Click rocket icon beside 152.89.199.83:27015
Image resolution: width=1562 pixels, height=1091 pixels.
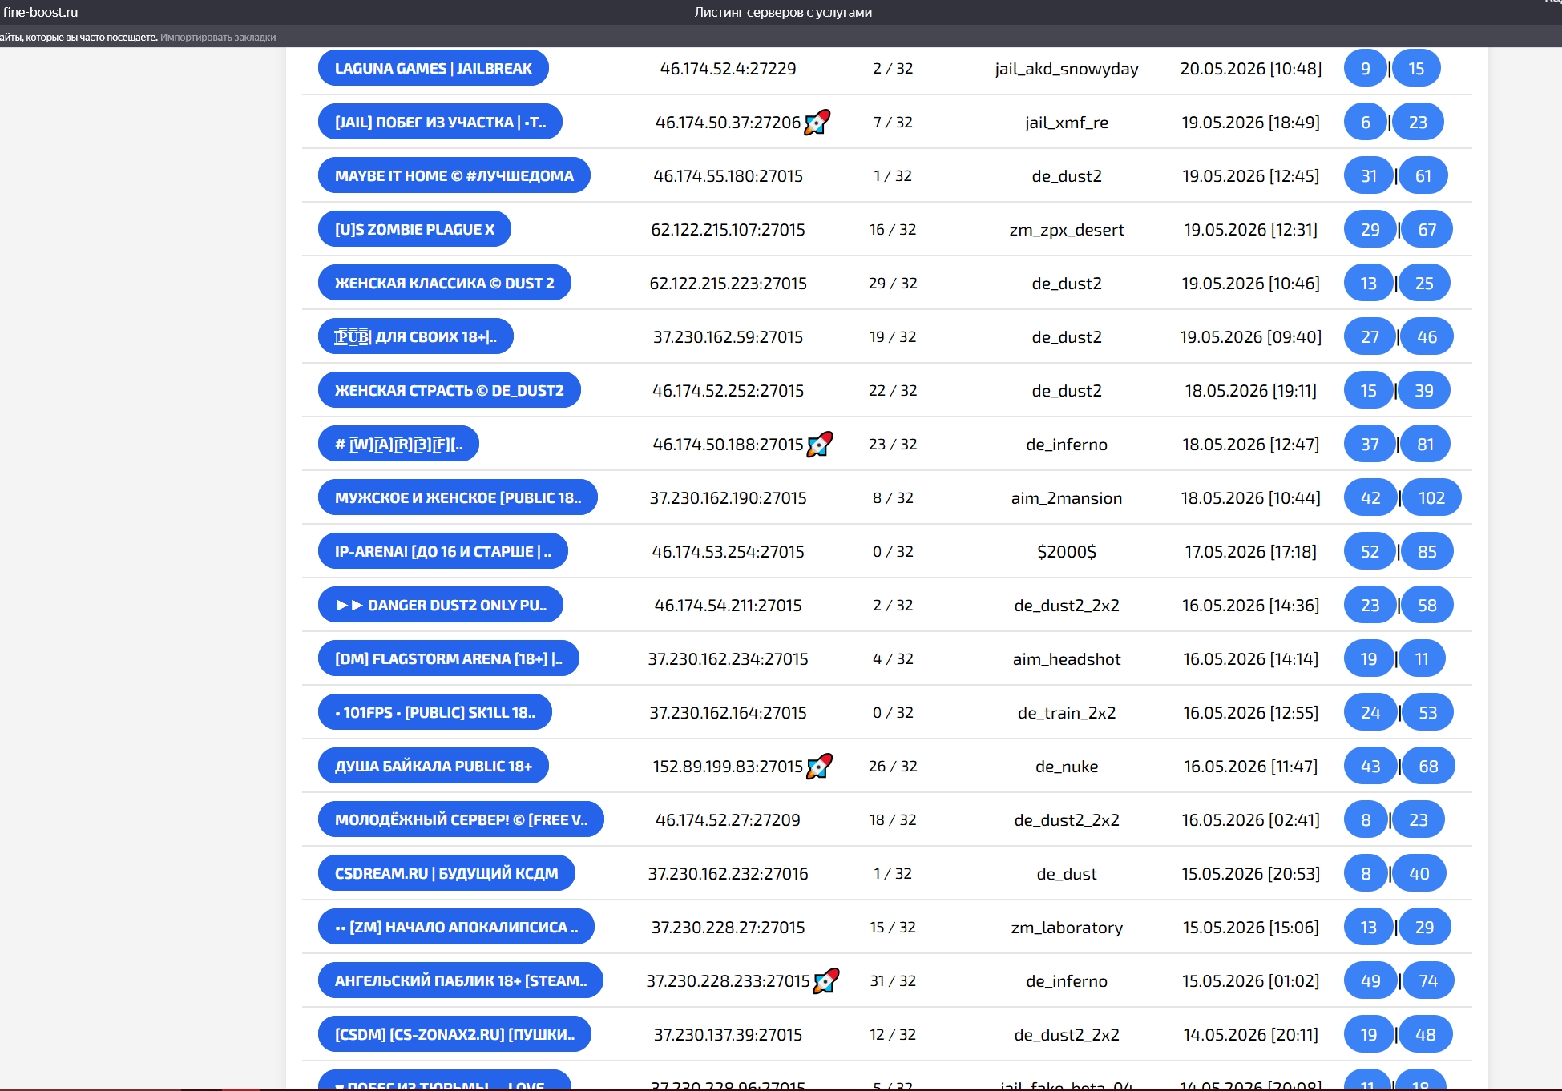819,766
